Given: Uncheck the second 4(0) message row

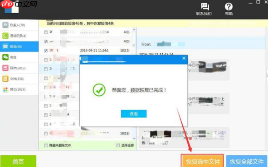Looking at the screenshot, I should coord(46,42).
